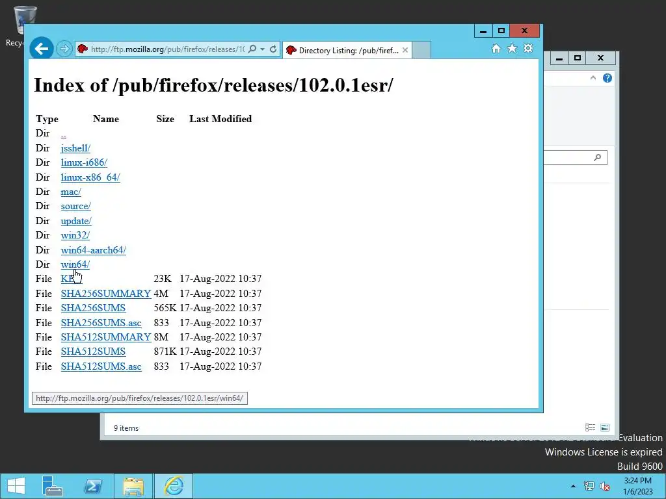Open the mac/ directory link
This screenshot has width=666, height=499.
coord(71,192)
